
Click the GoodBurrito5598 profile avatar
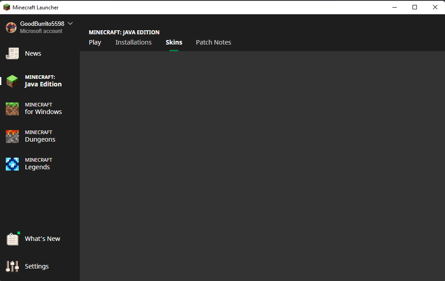click(11, 28)
